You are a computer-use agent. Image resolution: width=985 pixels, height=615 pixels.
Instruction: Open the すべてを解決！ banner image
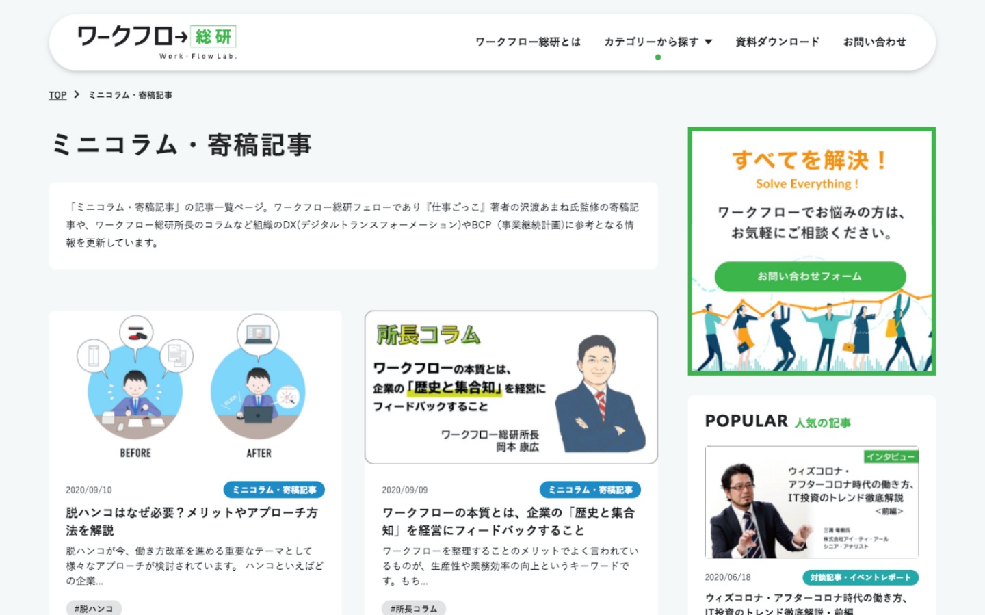click(x=811, y=251)
